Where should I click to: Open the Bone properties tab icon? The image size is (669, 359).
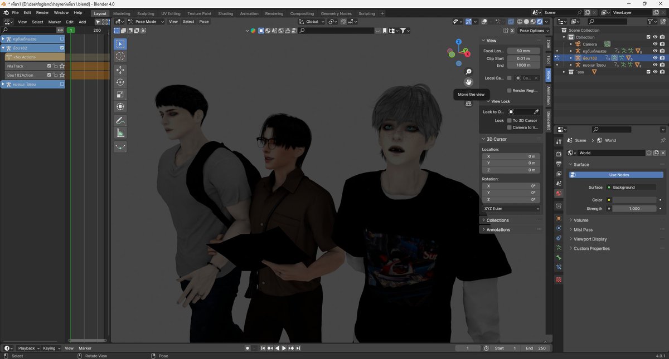(x=559, y=258)
